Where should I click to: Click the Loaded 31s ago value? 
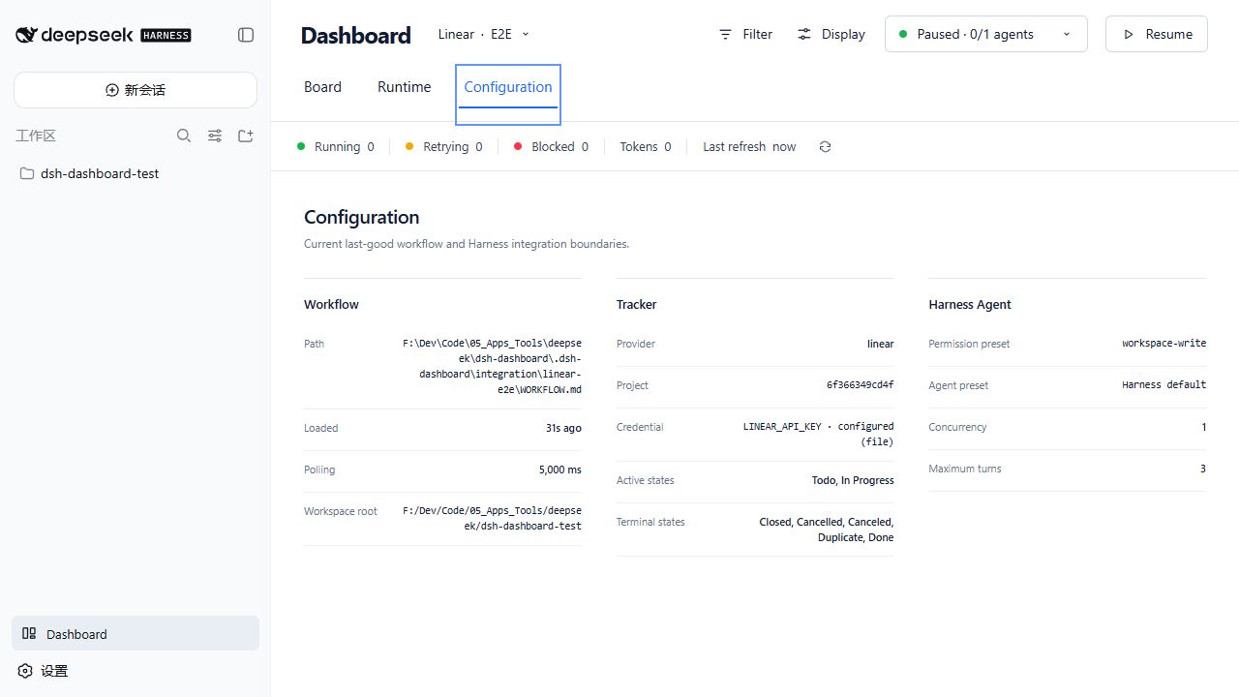[563, 428]
